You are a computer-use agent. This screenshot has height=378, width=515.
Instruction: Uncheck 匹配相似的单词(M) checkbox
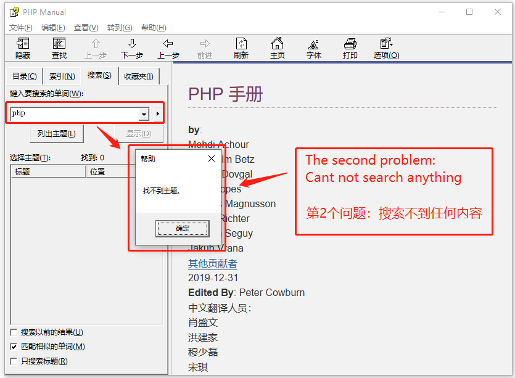pos(14,347)
